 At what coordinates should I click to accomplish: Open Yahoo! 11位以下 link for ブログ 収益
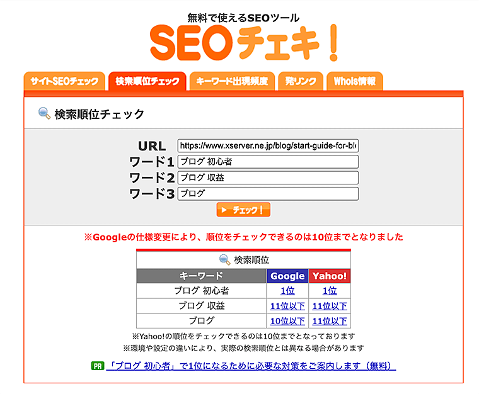click(x=330, y=306)
